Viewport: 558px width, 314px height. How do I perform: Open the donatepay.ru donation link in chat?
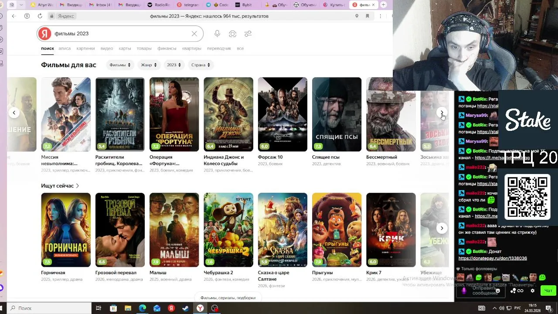[x=493, y=258]
